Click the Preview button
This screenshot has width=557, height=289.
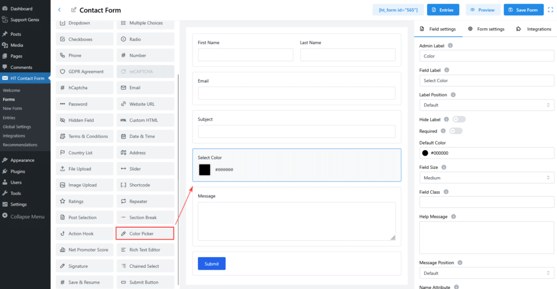(x=482, y=10)
